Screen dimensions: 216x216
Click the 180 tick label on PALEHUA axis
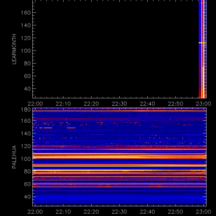pos(26,110)
